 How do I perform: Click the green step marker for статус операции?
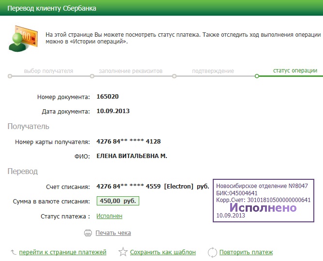point(257,76)
